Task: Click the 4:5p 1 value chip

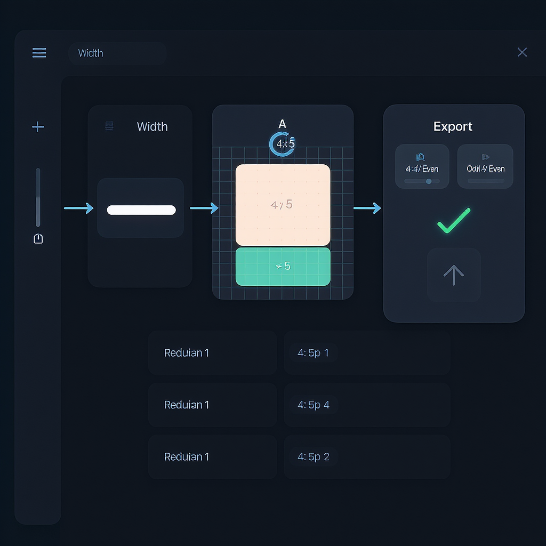Action: (313, 353)
